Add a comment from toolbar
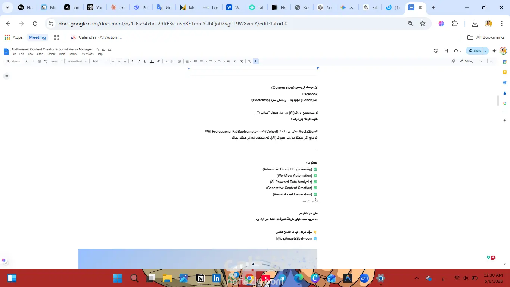 coord(173,61)
